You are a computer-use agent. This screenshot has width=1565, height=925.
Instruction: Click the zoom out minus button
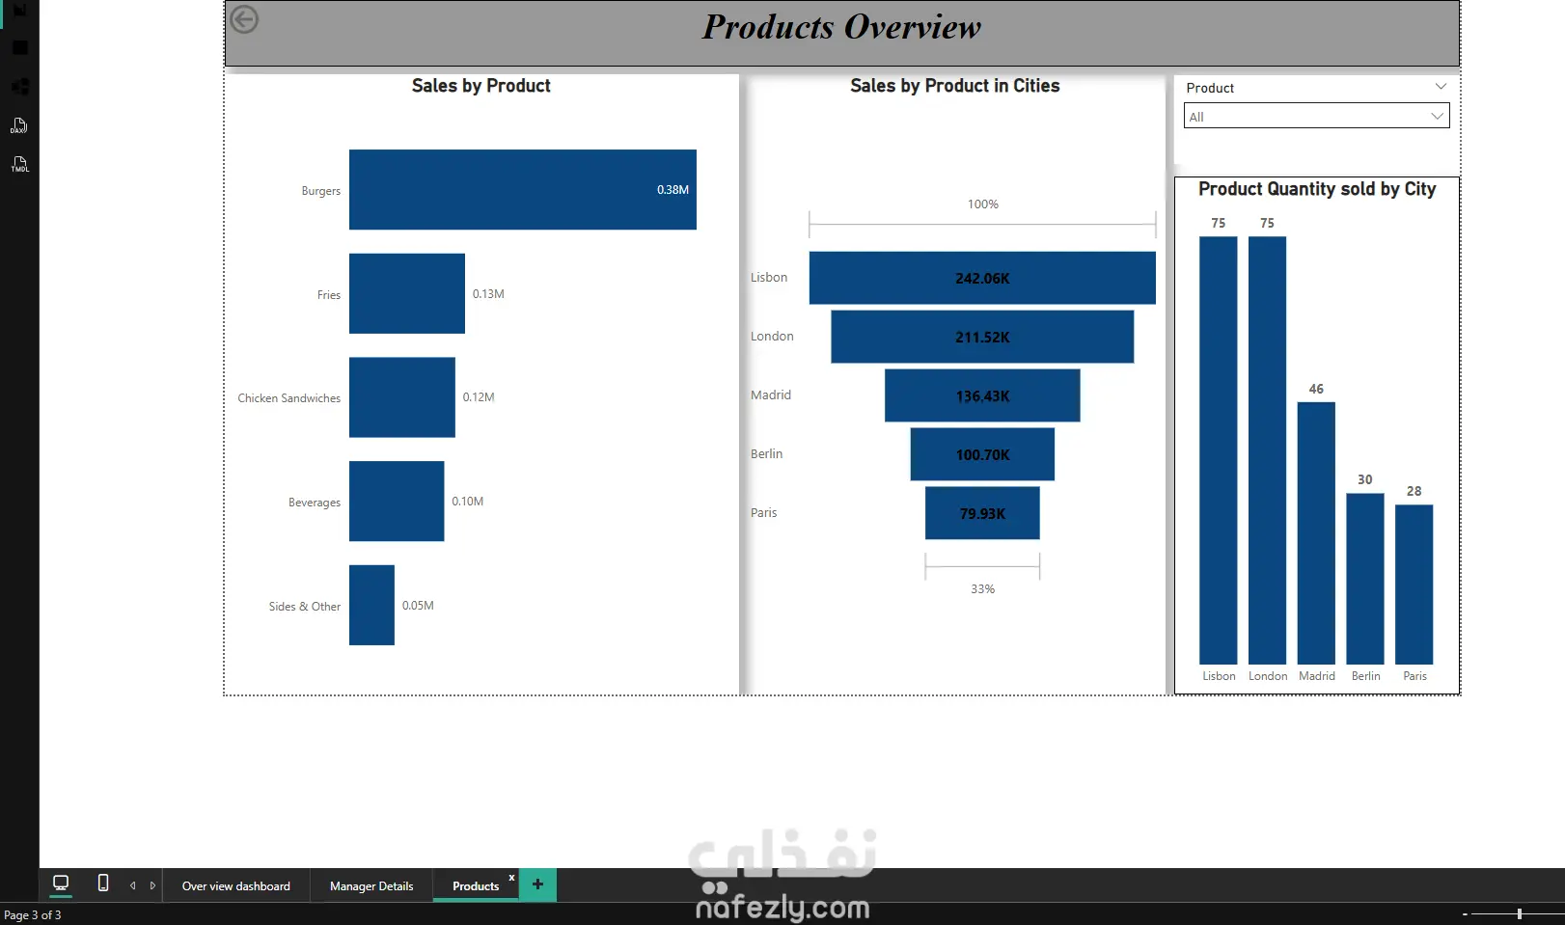click(x=1465, y=913)
